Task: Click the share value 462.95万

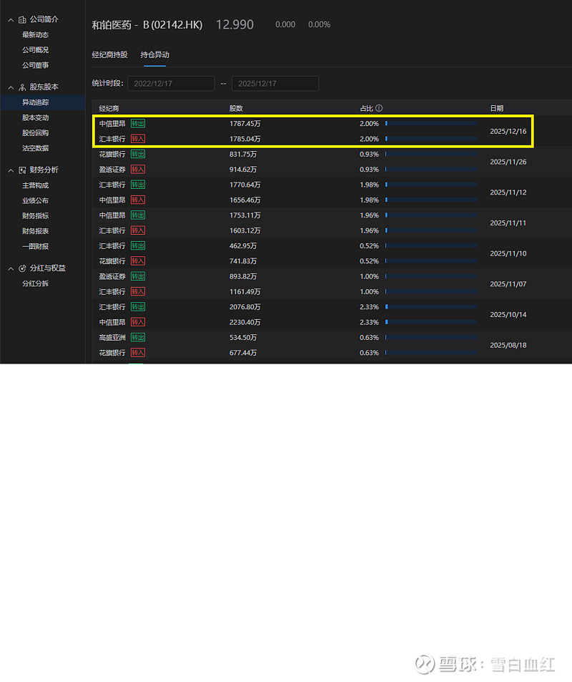Action: pos(243,245)
